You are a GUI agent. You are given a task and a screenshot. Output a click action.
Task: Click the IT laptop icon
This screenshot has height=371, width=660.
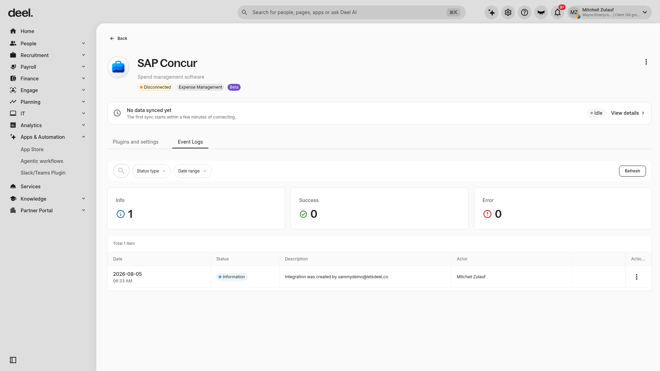point(13,114)
